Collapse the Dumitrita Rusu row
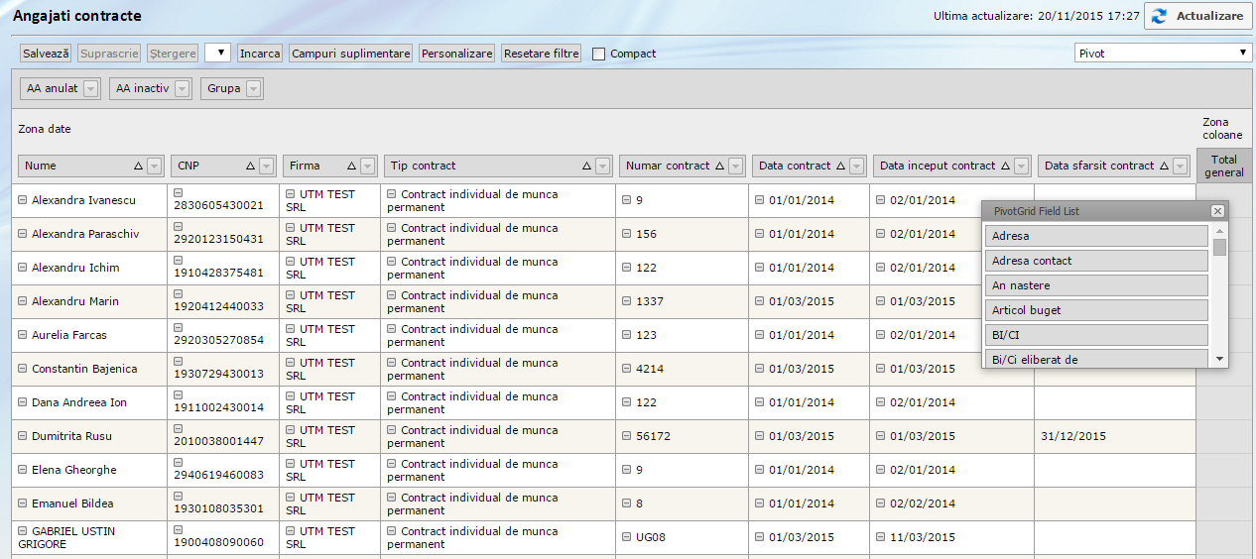Screen dimensions: 1256x559 pyautogui.click(x=23, y=436)
